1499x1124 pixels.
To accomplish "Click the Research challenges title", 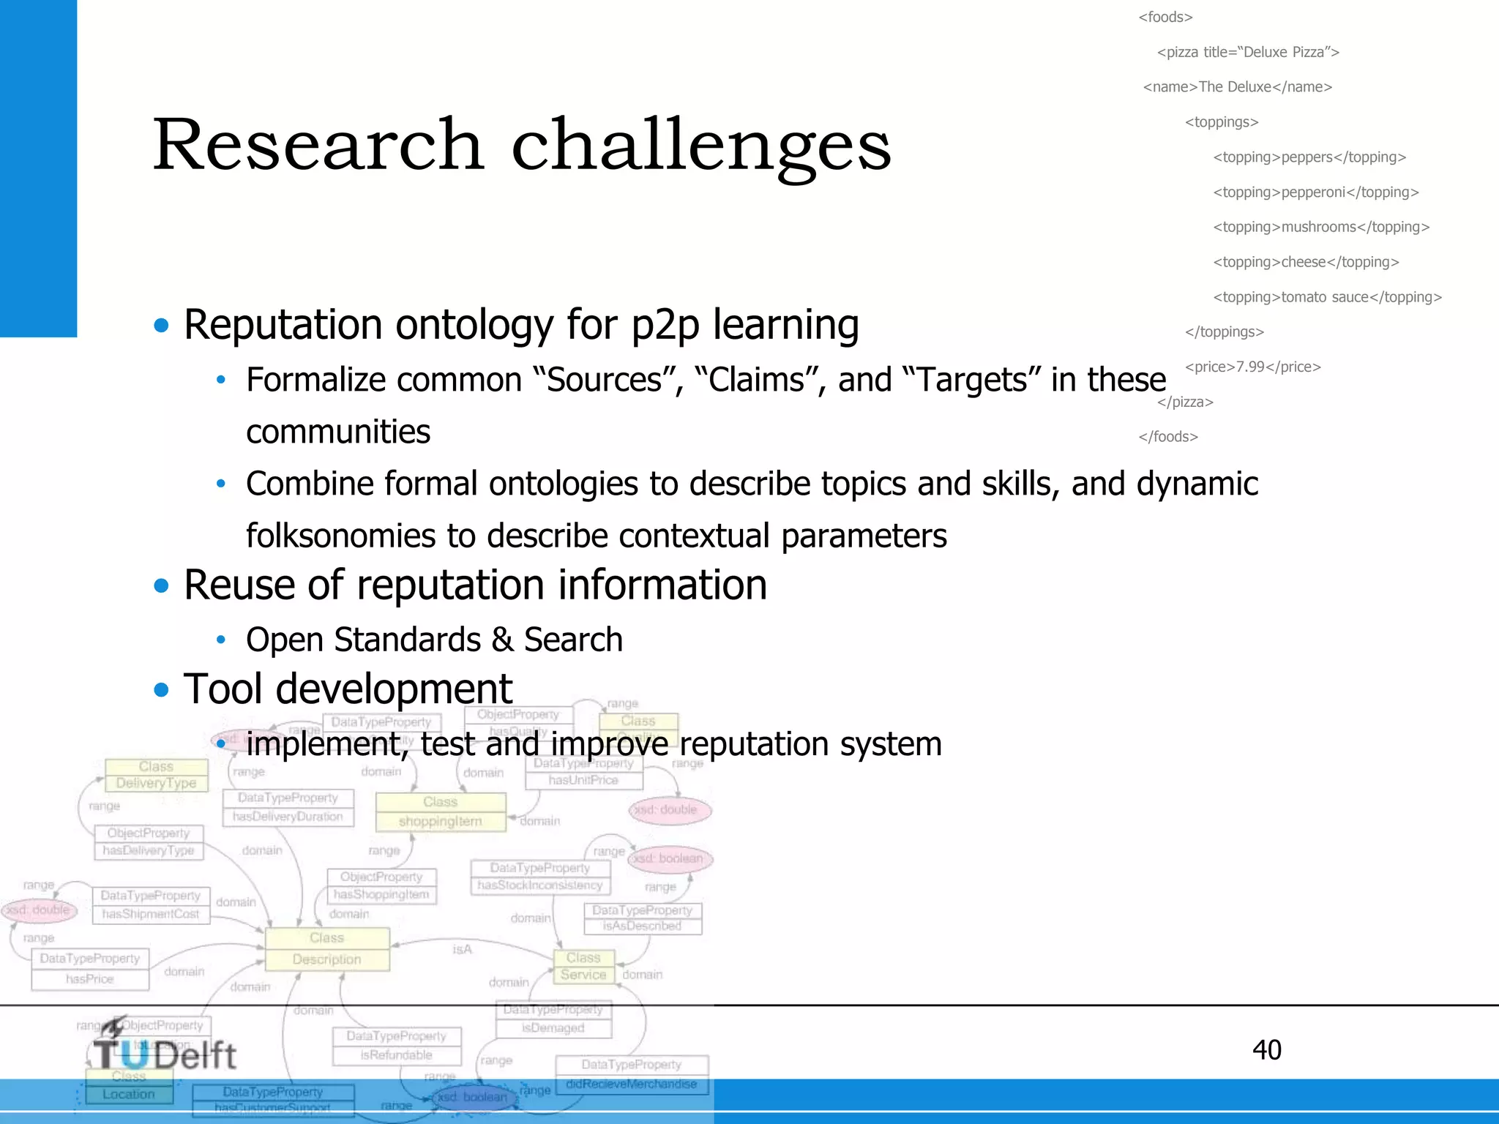I will tap(521, 144).
